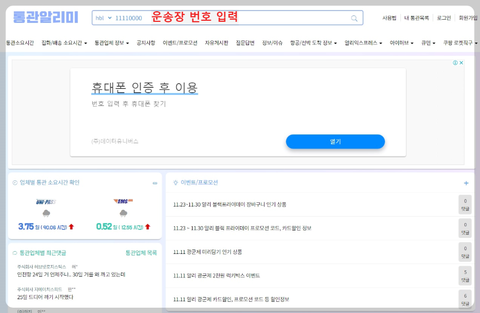
Task: Click the 로그인 link
Action: point(444,18)
